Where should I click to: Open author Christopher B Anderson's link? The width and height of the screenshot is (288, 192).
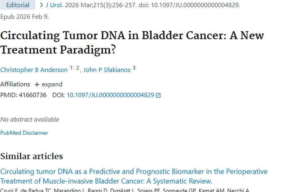[34, 70]
